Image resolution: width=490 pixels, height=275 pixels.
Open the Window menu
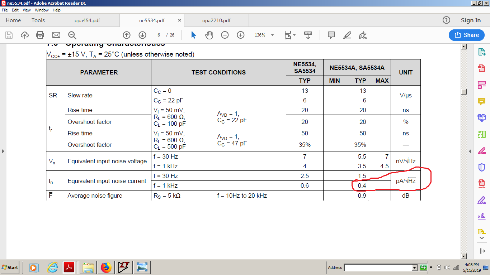point(42,10)
